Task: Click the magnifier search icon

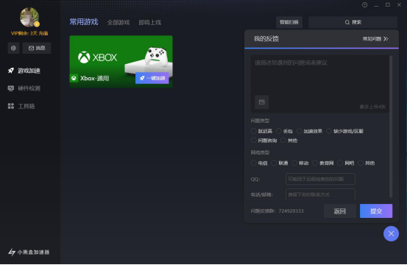Action: point(347,22)
